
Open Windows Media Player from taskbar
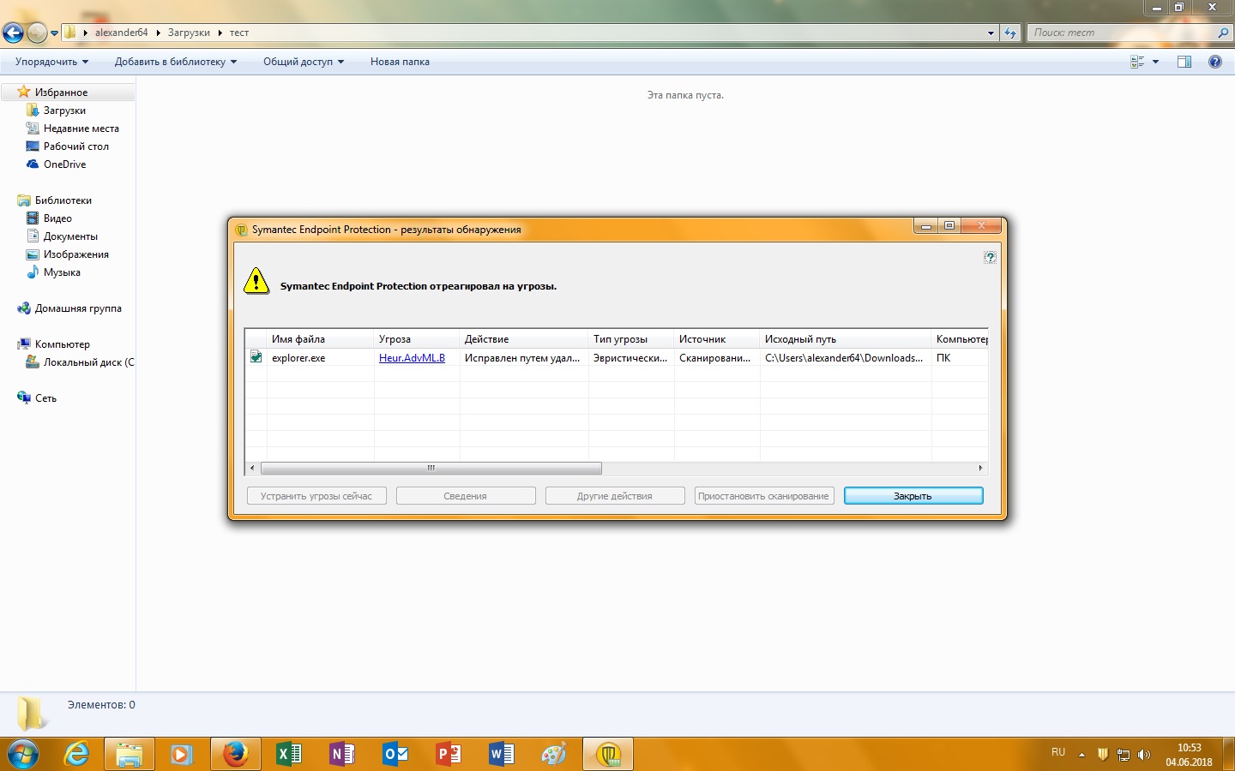pyautogui.click(x=182, y=754)
